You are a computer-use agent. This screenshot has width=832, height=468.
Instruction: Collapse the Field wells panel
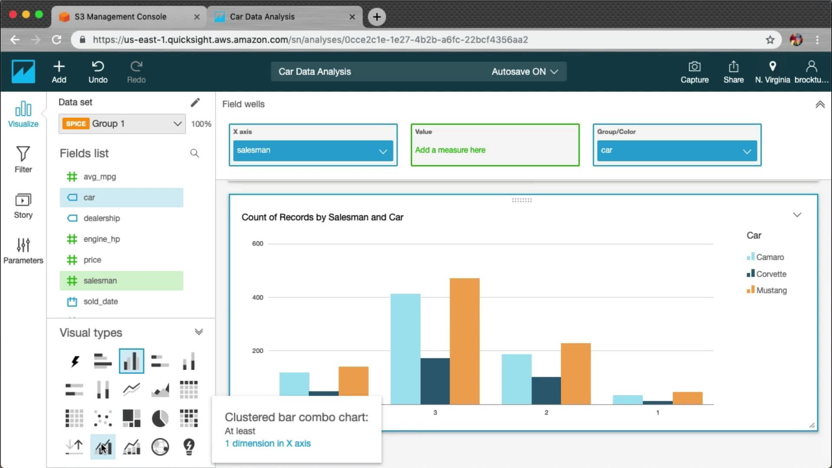(x=820, y=104)
